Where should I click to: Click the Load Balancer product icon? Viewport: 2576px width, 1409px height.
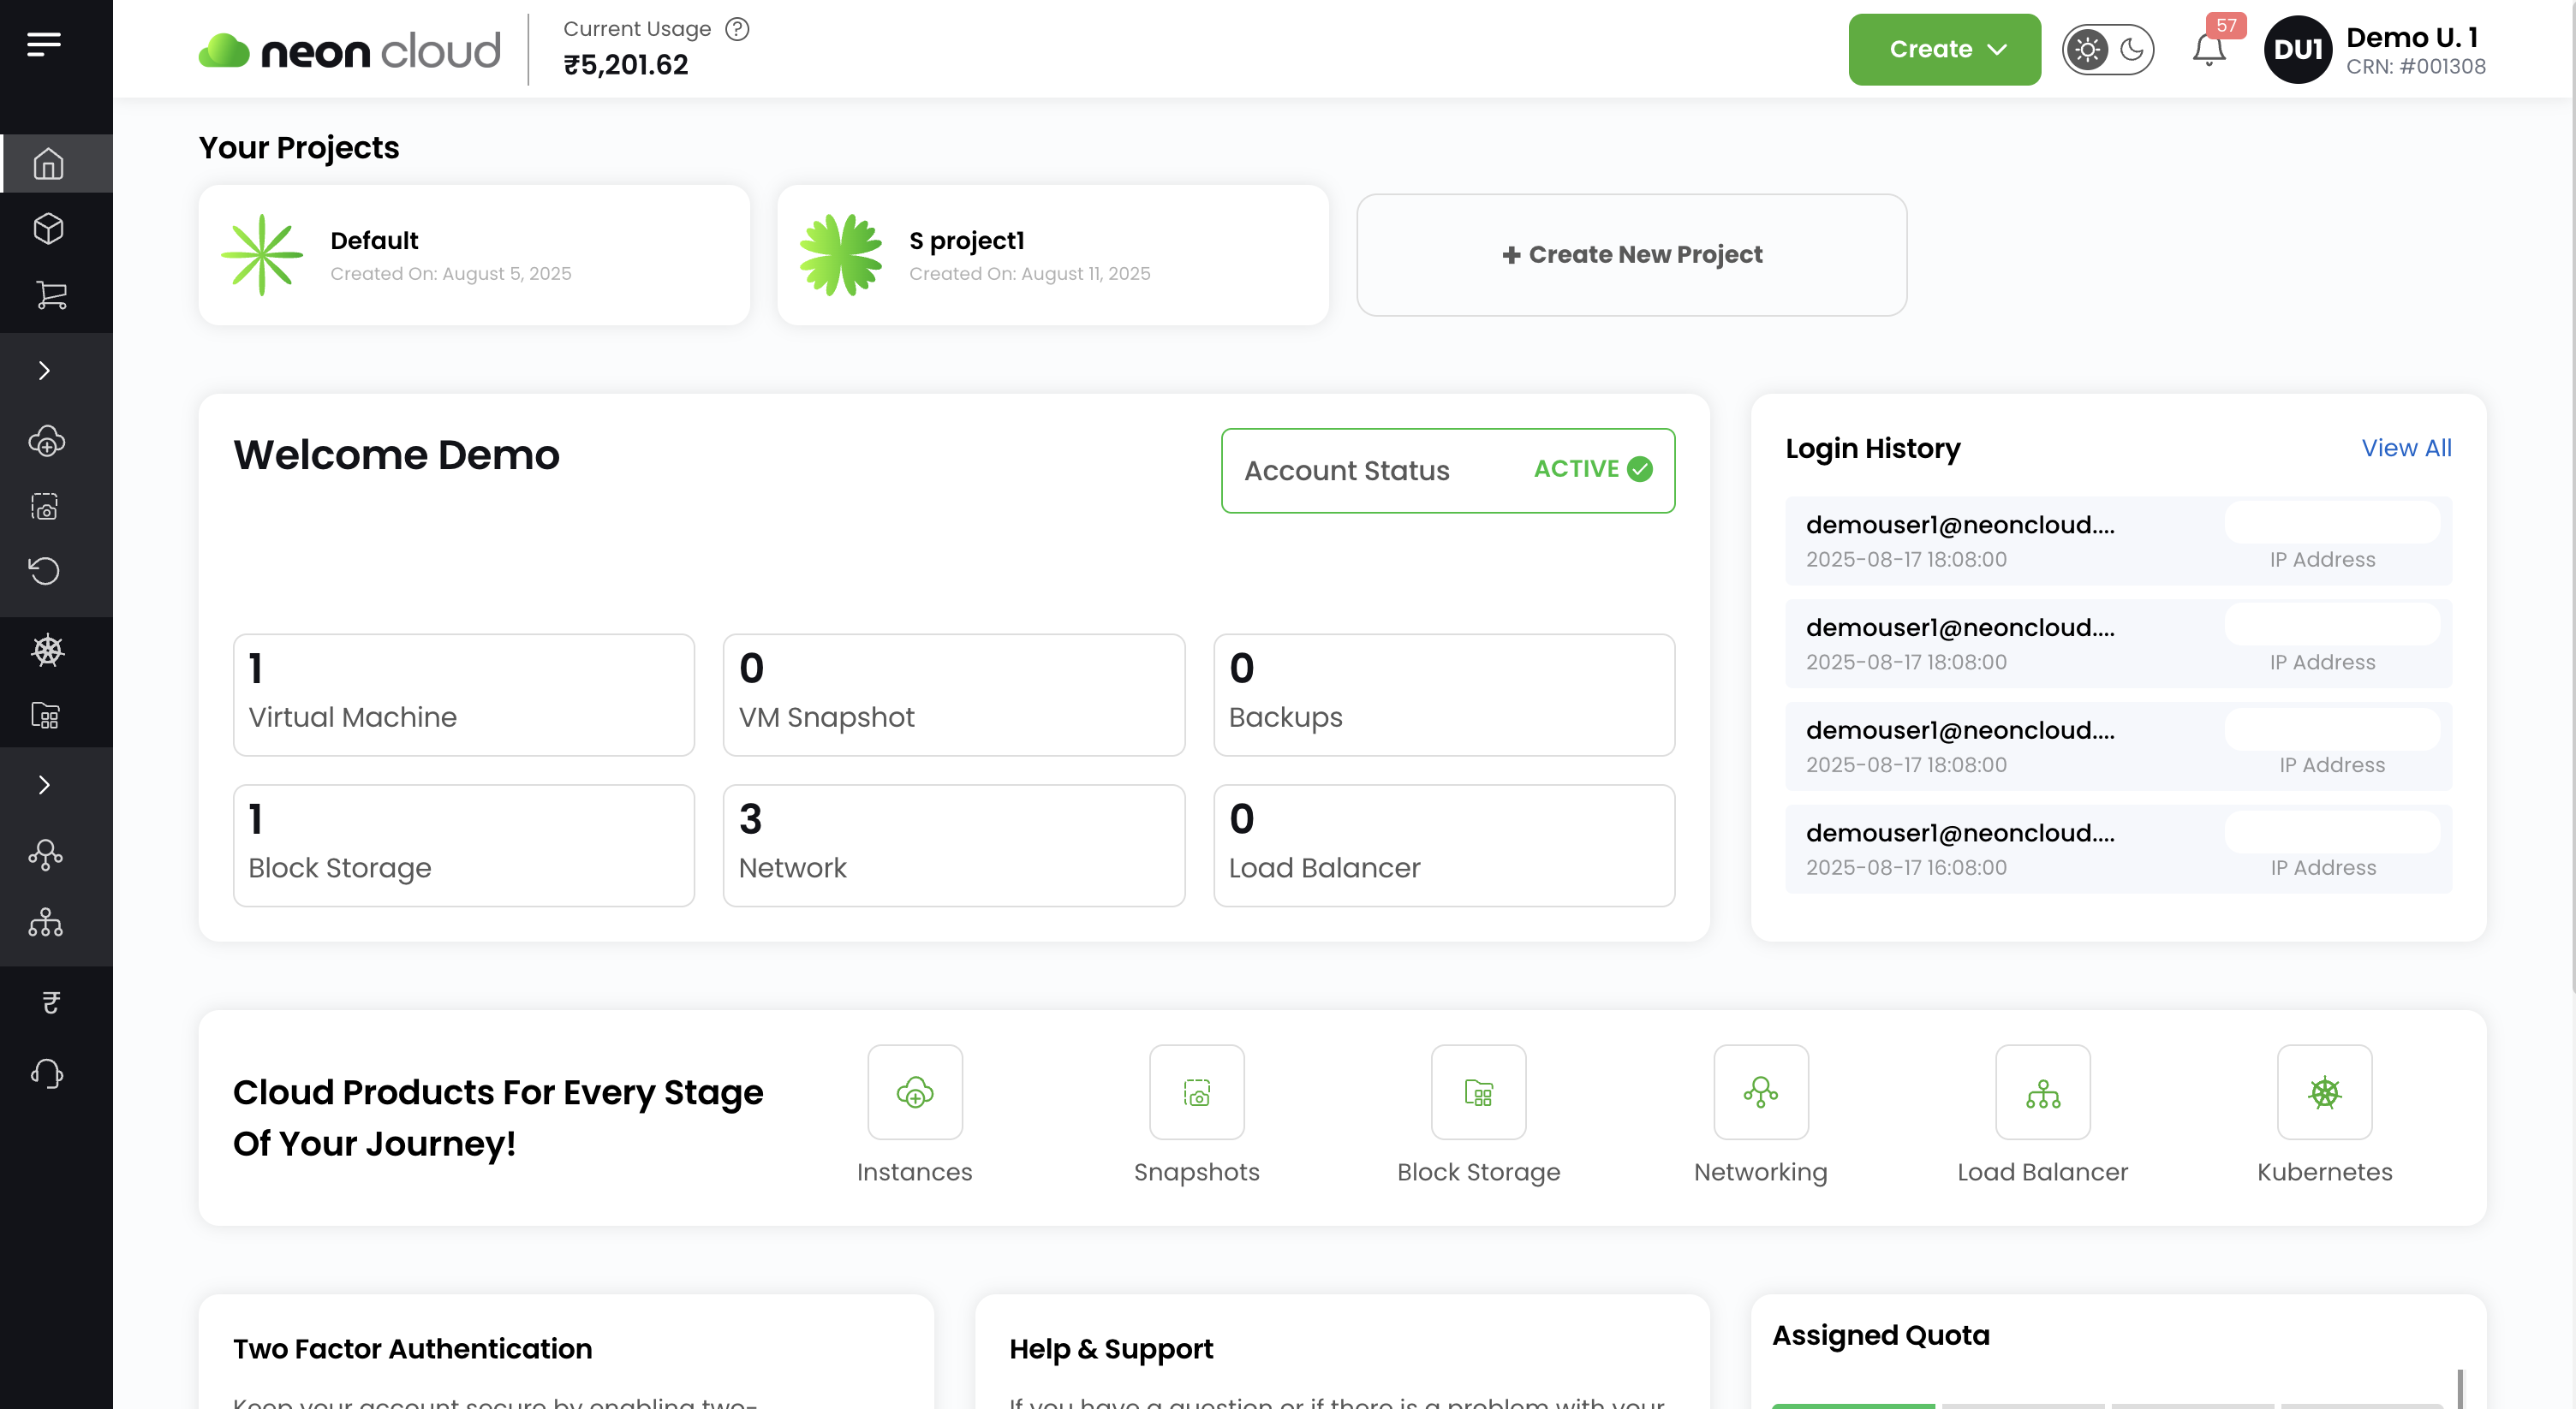tap(2042, 1092)
